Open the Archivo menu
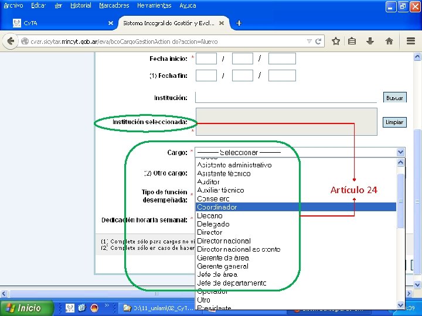The image size is (422, 316). tap(13, 5)
